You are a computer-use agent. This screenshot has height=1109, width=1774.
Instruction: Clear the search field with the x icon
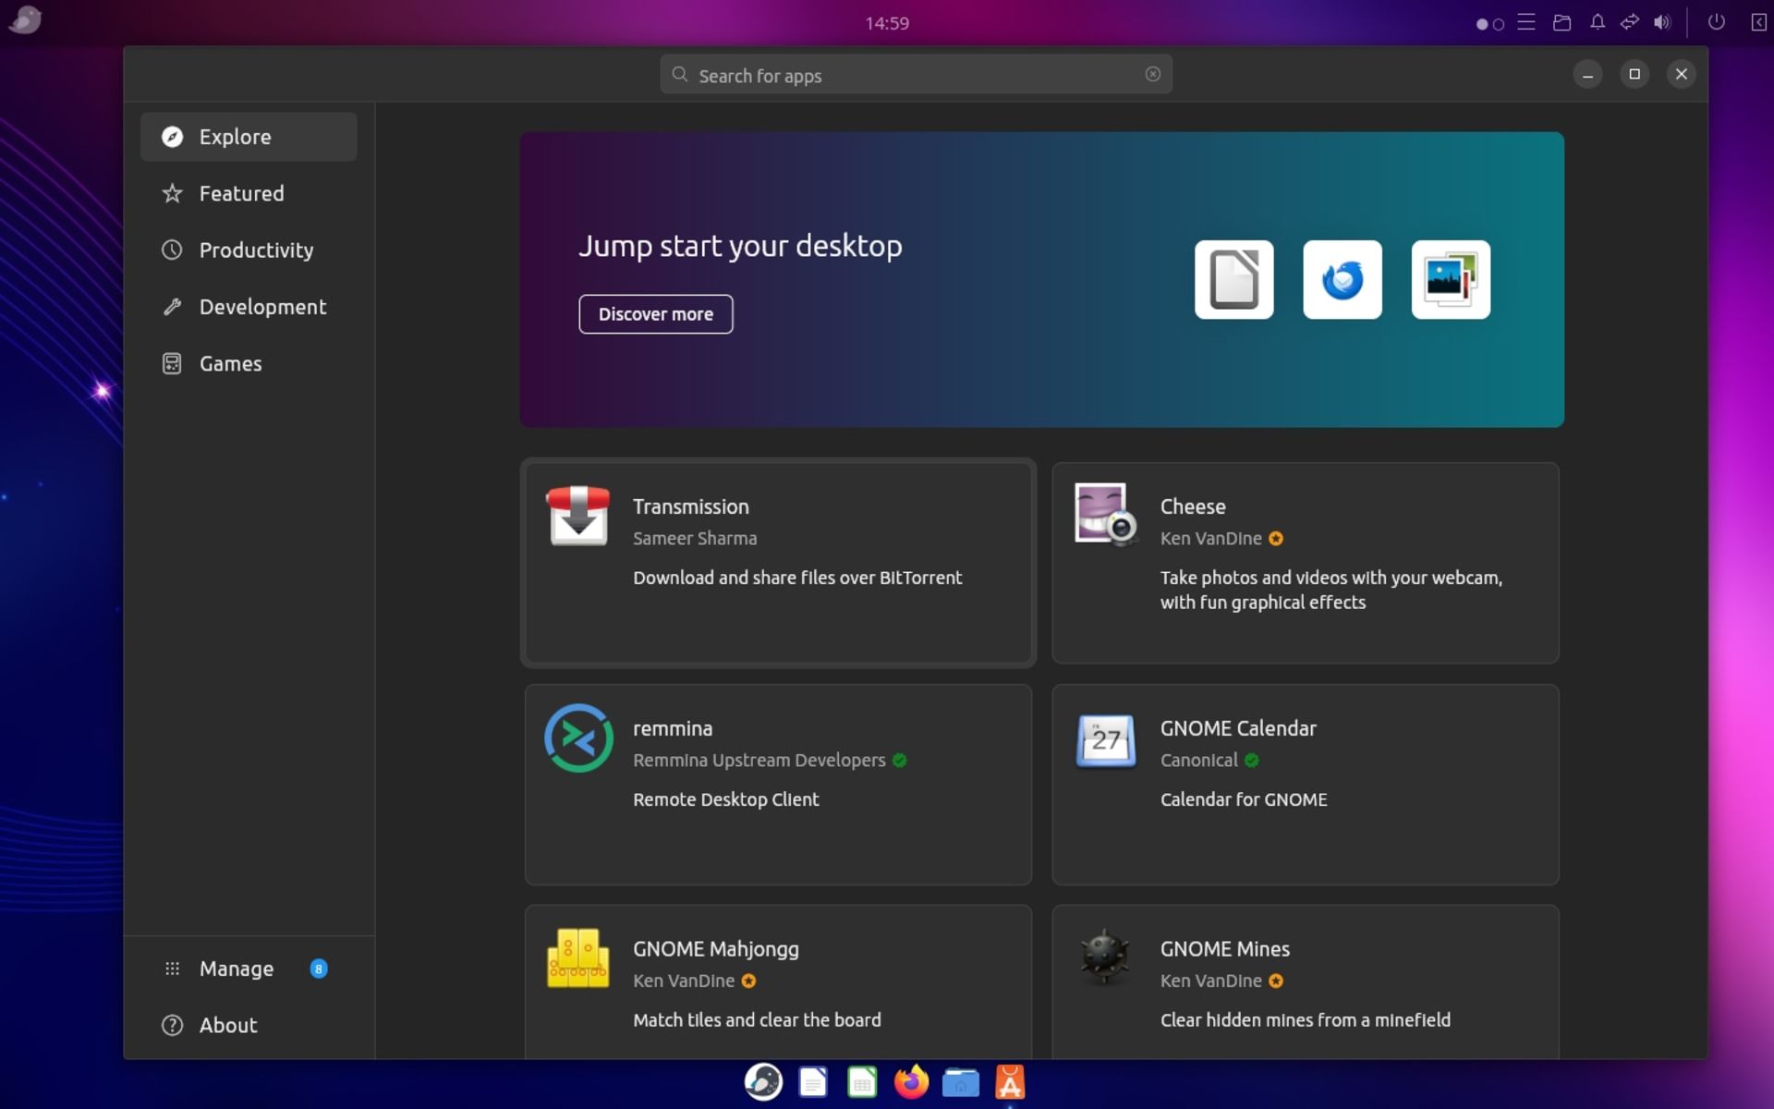click(x=1152, y=75)
